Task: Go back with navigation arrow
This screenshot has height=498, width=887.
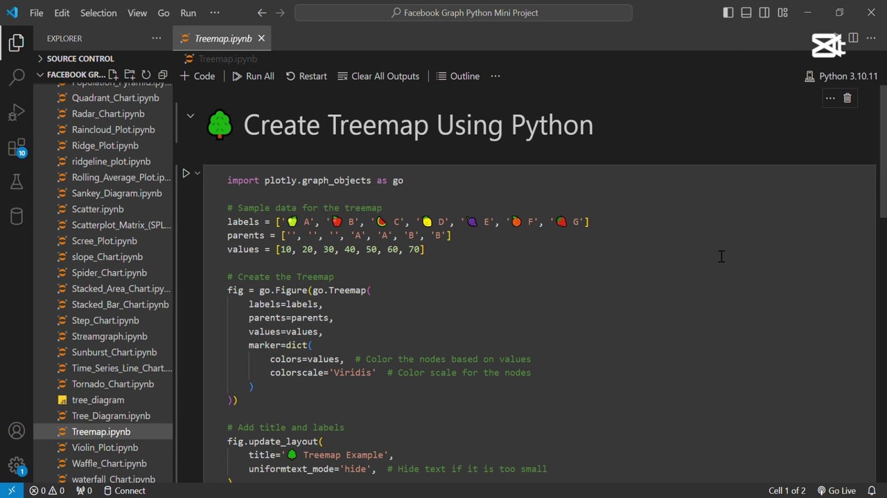Action: coord(261,12)
